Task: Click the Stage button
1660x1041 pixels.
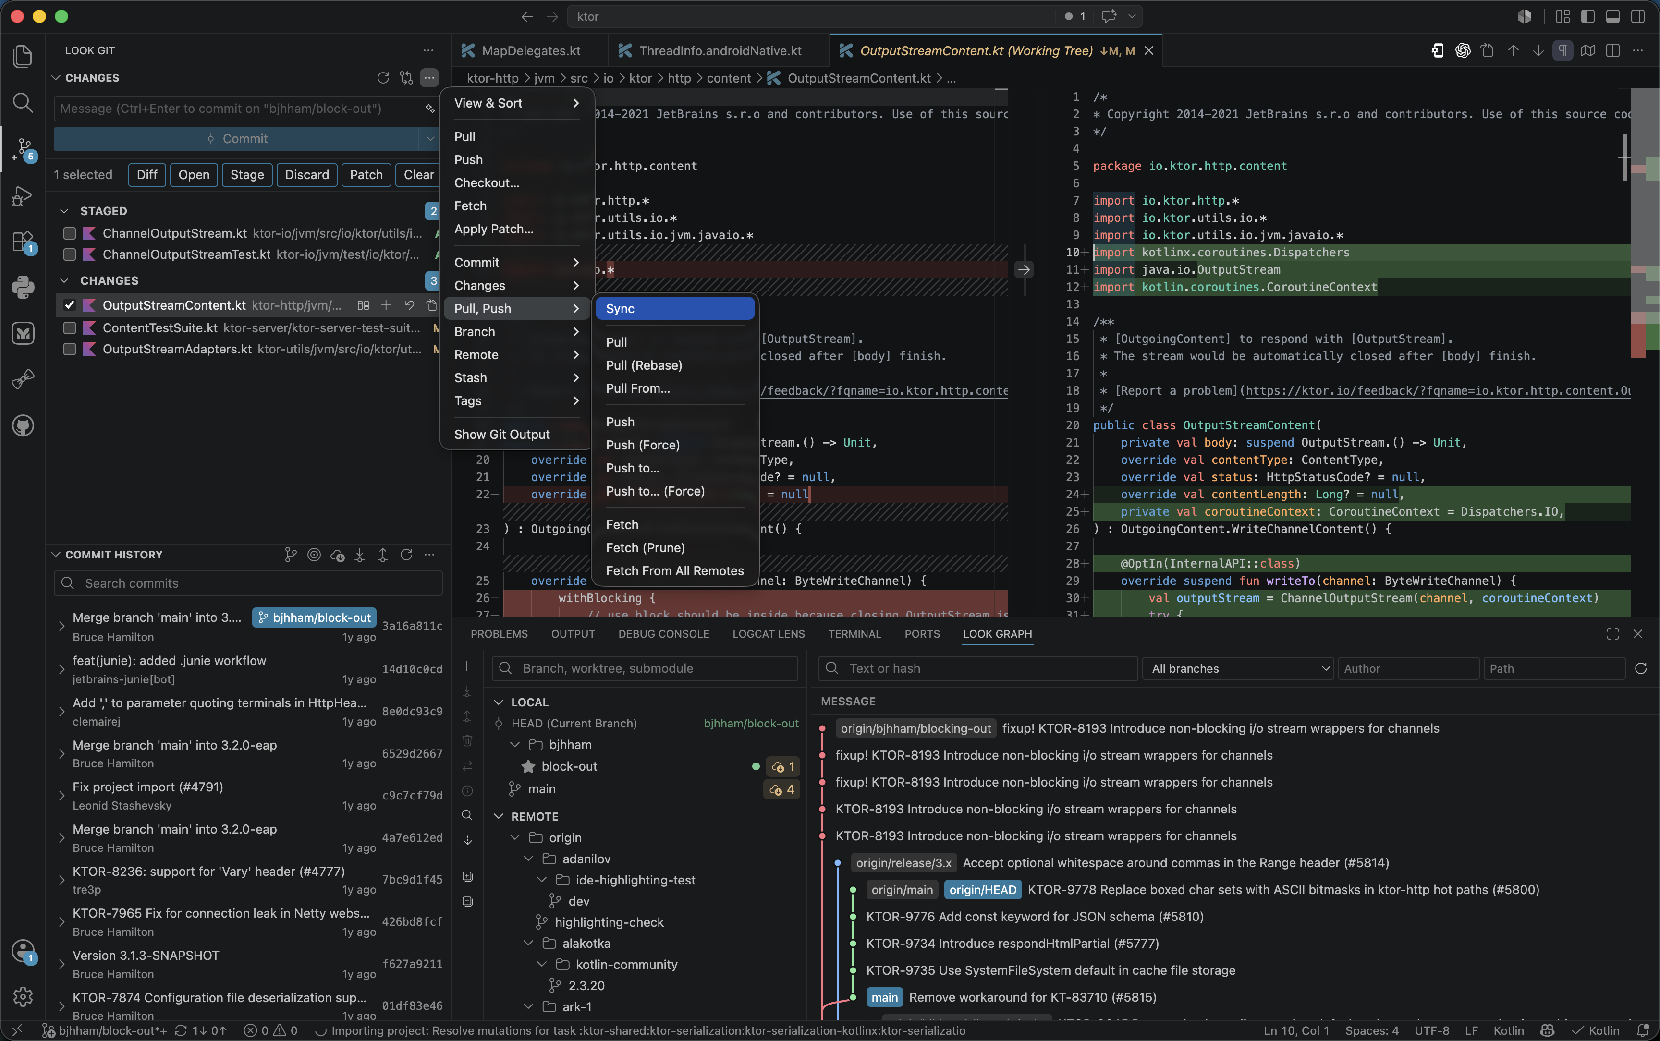Action: [247, 175]
